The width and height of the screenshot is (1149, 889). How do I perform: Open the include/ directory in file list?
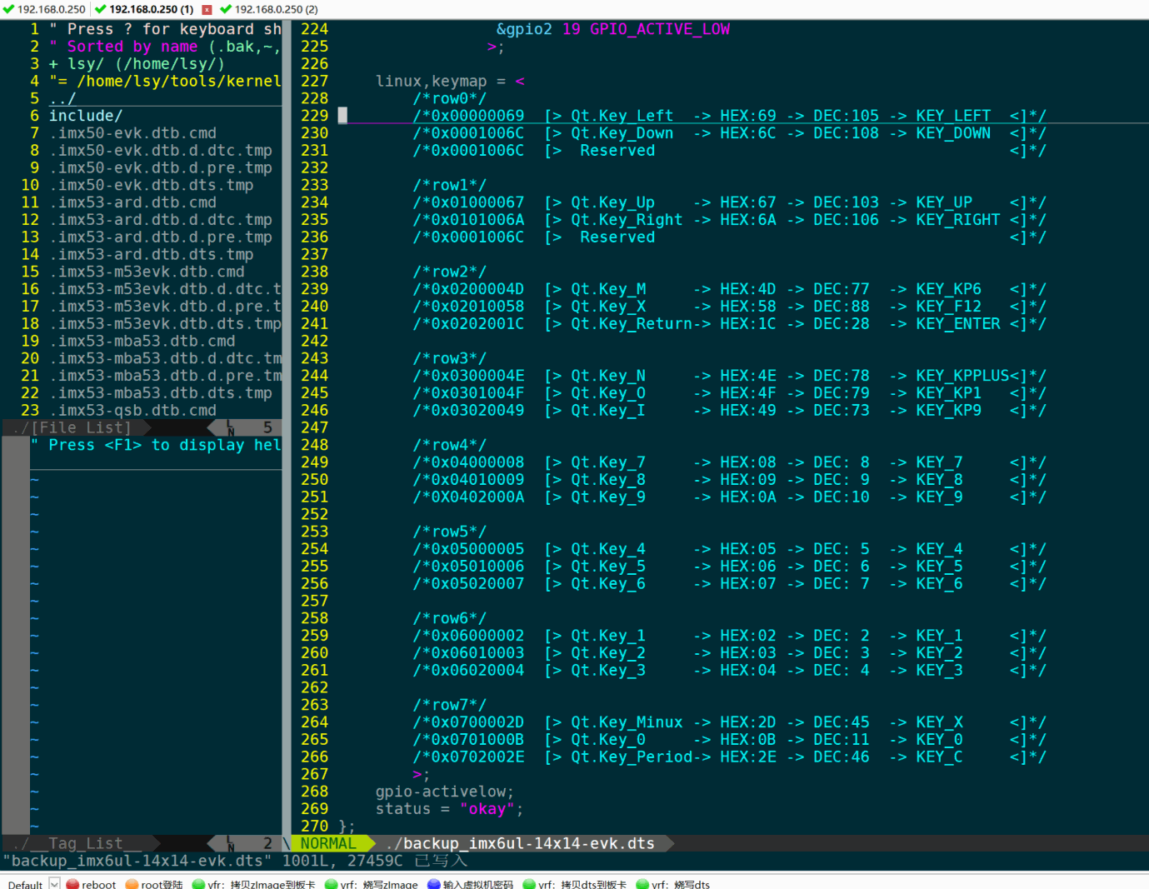tap(86, 116)
